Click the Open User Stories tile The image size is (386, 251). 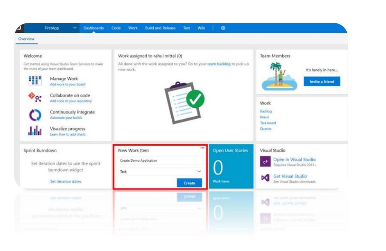pos(231,167)
